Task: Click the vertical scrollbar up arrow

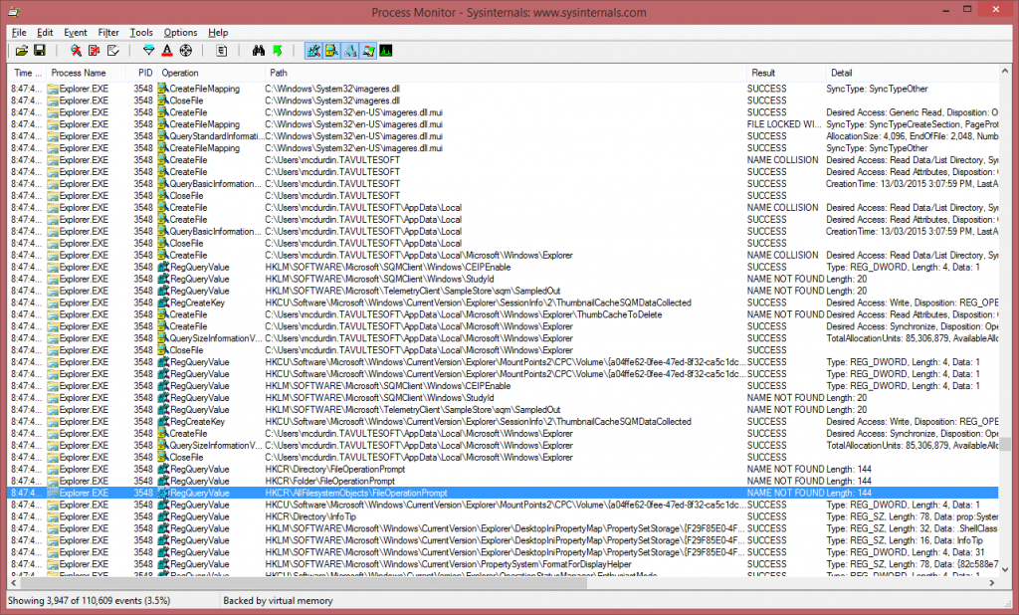Action: coord(1005,71)
